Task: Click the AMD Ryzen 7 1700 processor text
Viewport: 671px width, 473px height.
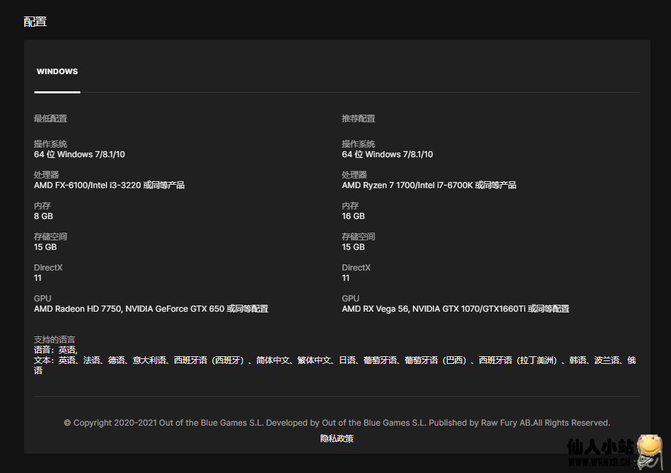Action: [429, 185]
